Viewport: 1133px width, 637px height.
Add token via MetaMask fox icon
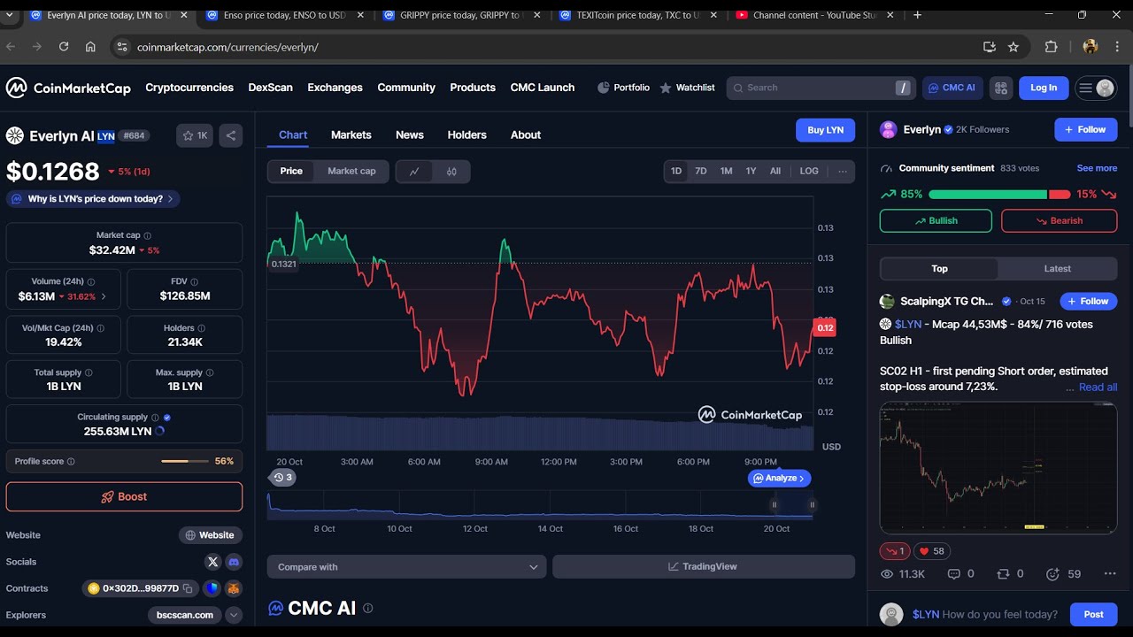[234, 588]
